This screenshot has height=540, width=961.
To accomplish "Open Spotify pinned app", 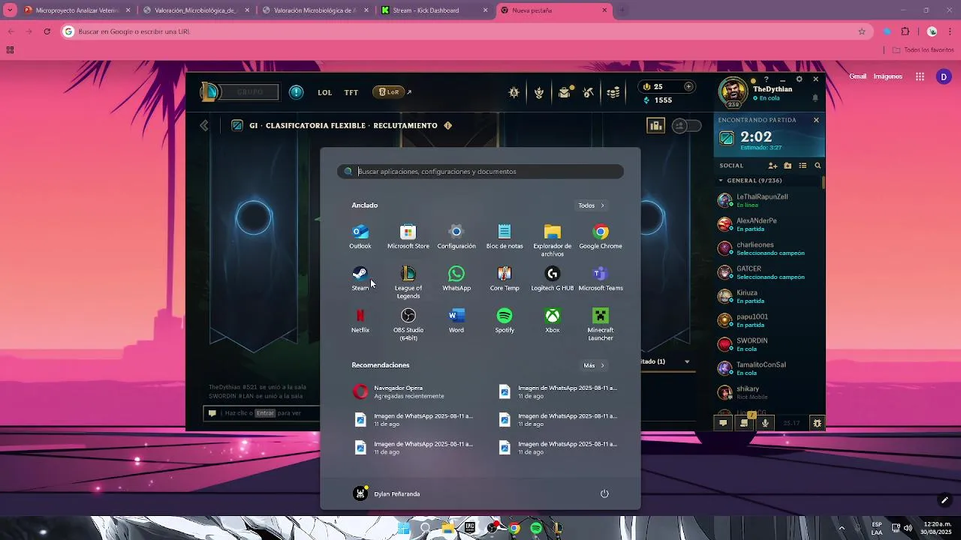I will (x=505, y=321).
